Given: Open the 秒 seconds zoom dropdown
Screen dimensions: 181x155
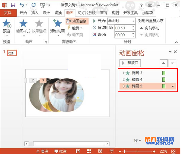Looking at the screenshot, I should pos(138,140).
